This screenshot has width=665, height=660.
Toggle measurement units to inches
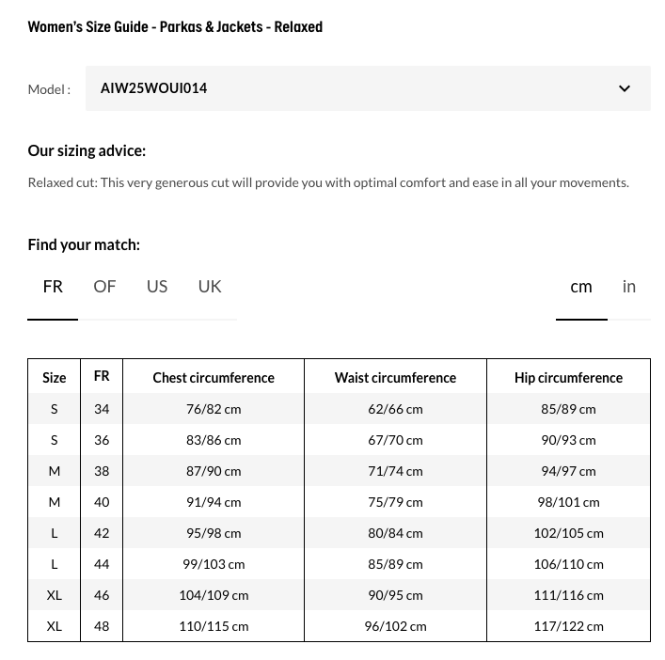tap(629, 287)
